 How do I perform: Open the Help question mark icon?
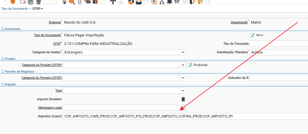point(13,2)
